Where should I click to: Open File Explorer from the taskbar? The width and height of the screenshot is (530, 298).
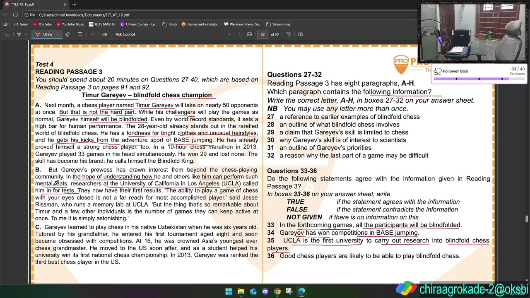pyautogui.click(x=241, y=291)
